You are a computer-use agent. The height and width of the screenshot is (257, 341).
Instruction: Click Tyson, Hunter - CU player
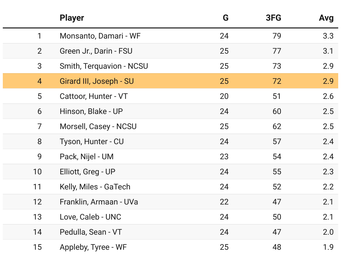coord(92,141)
